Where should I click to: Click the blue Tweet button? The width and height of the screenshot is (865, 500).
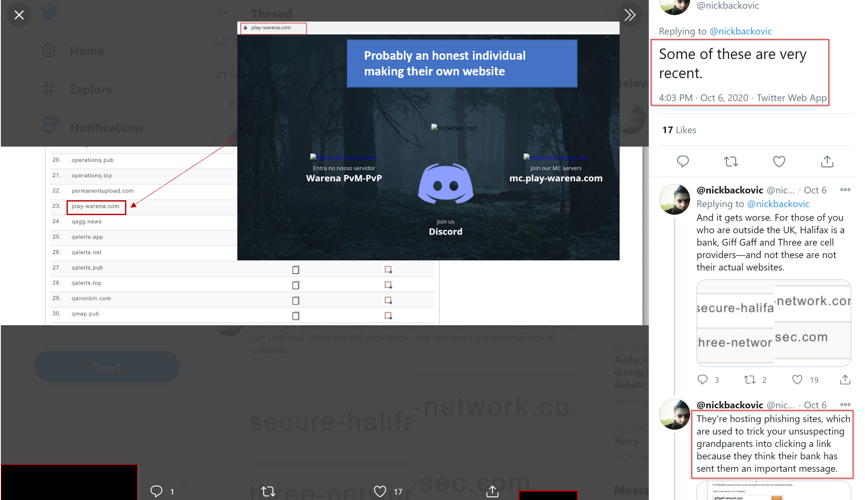[107, 367]
